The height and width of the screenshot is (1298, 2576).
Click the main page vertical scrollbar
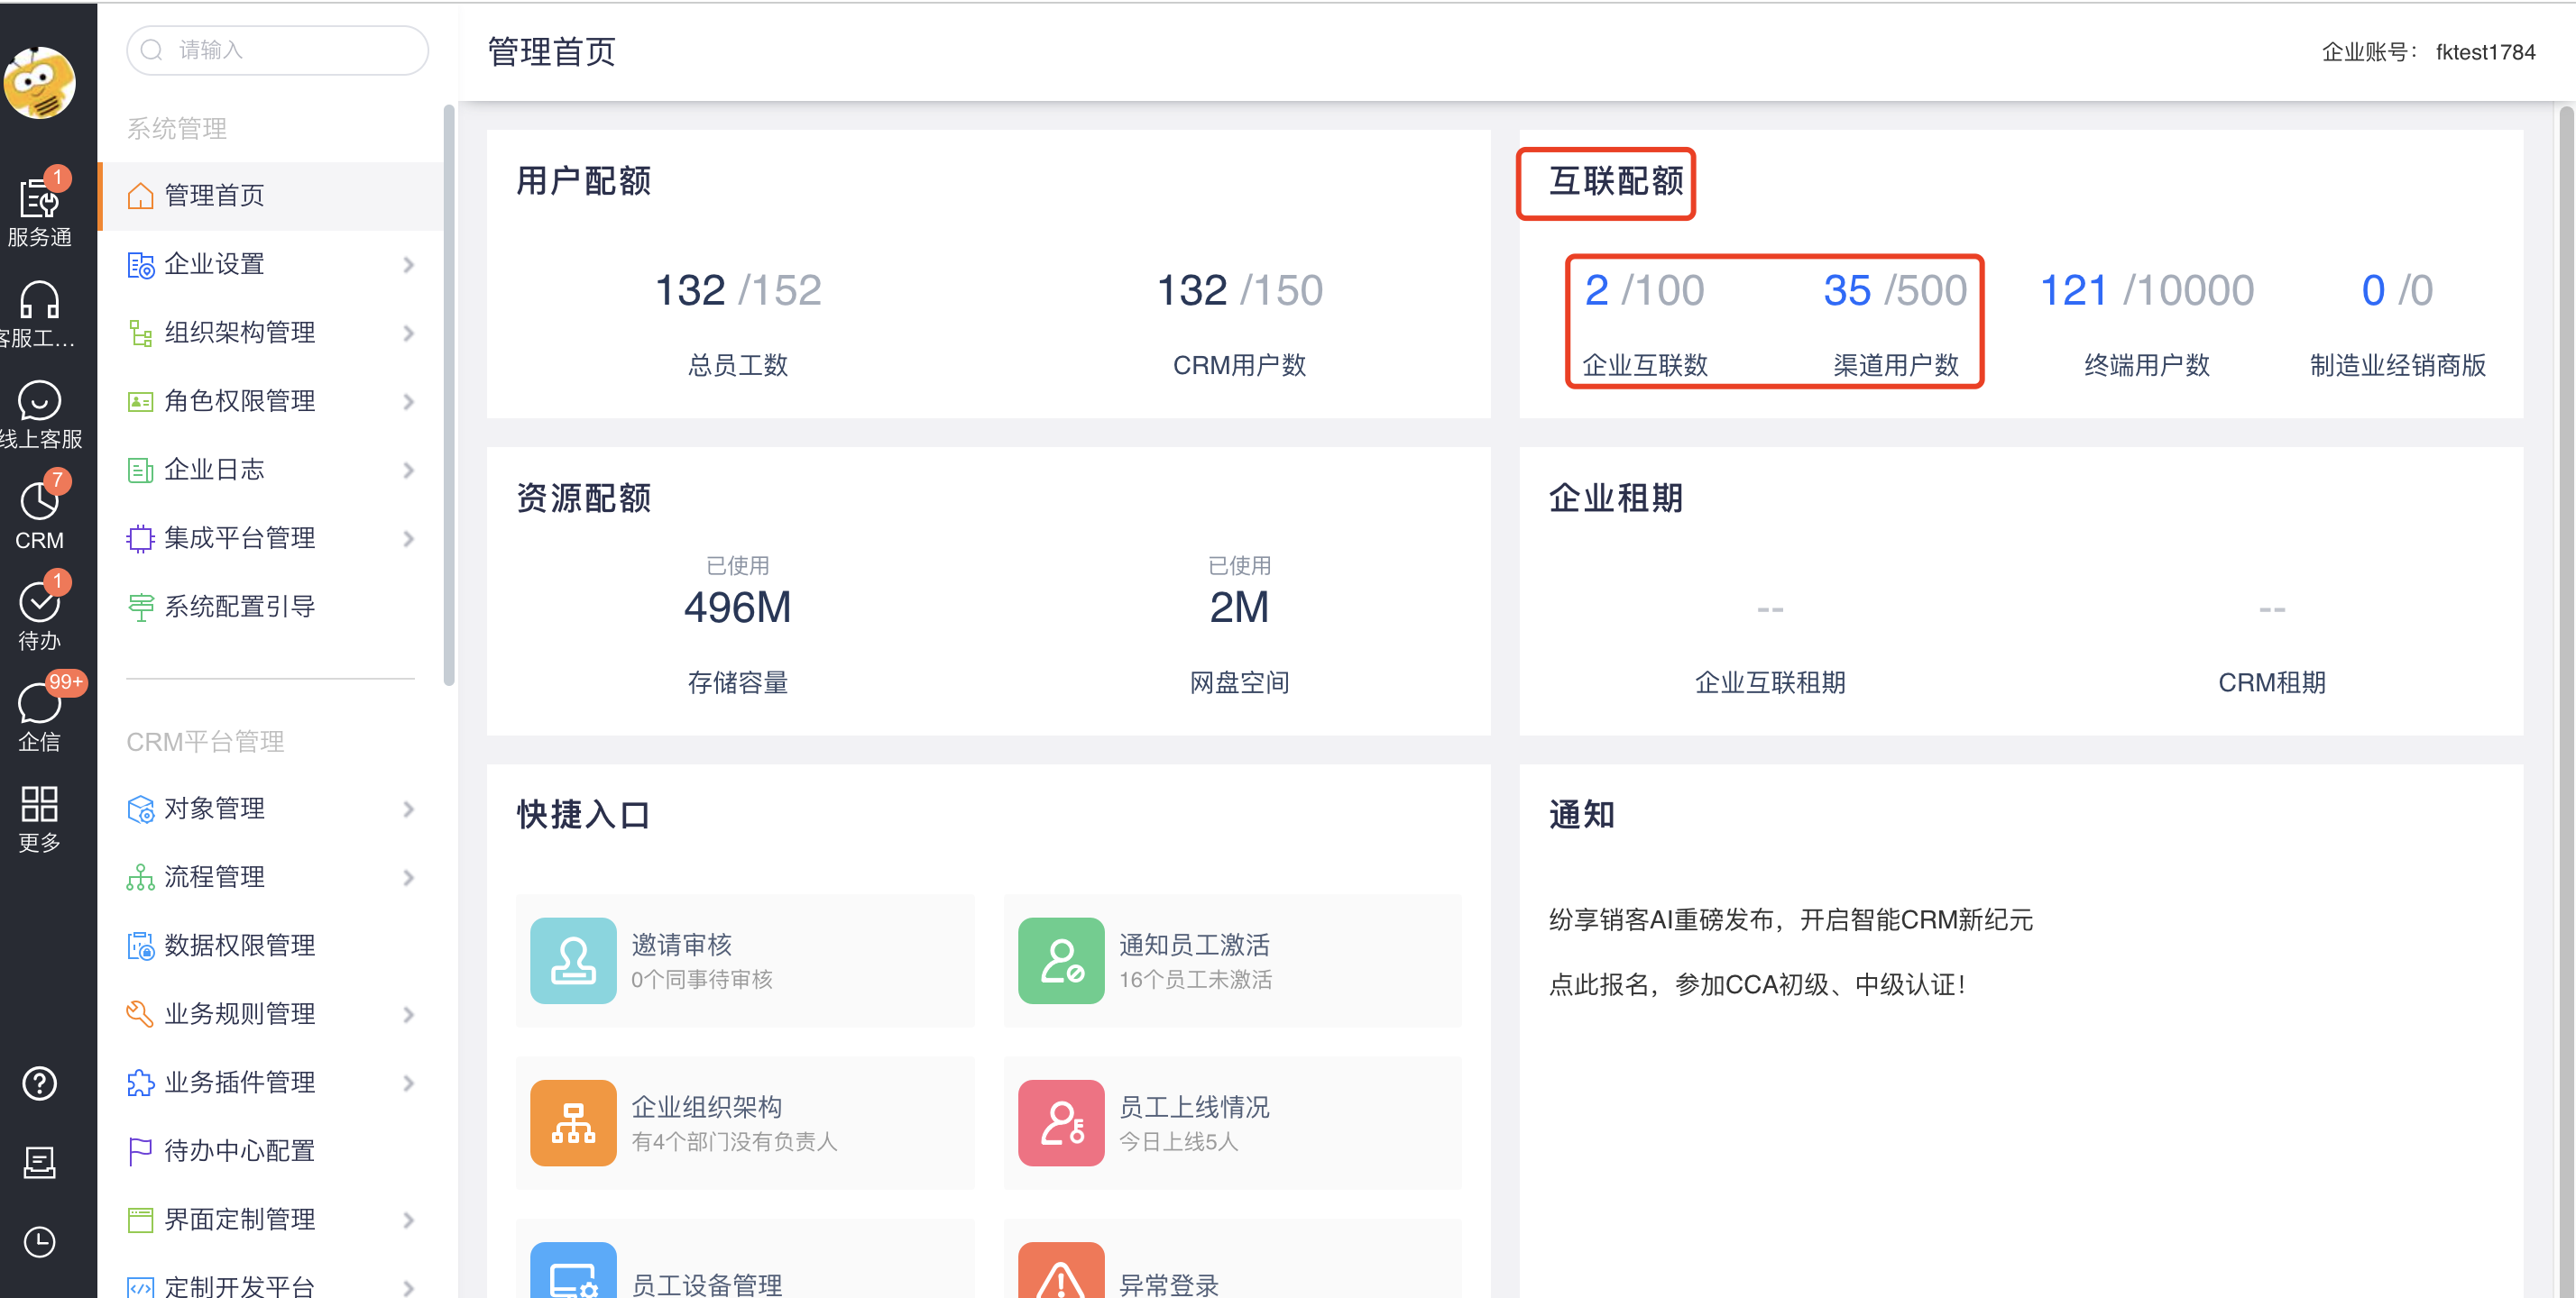(x=2566, y=699)
